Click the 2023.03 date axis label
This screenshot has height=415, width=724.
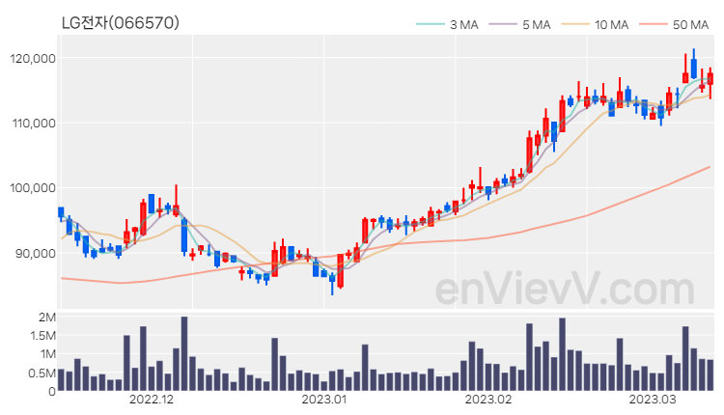tap(653, 400)
